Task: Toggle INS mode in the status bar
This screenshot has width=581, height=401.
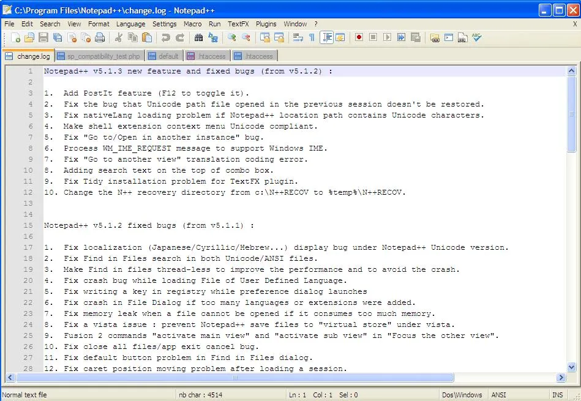Action: coord(557,395)
